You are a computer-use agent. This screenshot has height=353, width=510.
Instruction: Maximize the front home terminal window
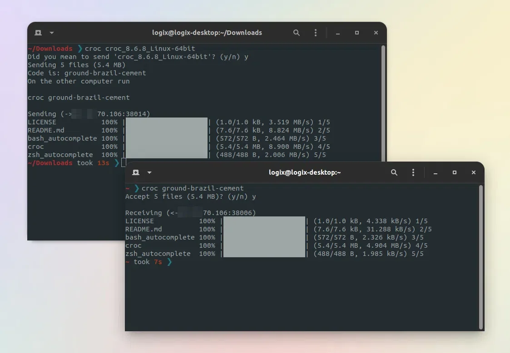(455, 172)
